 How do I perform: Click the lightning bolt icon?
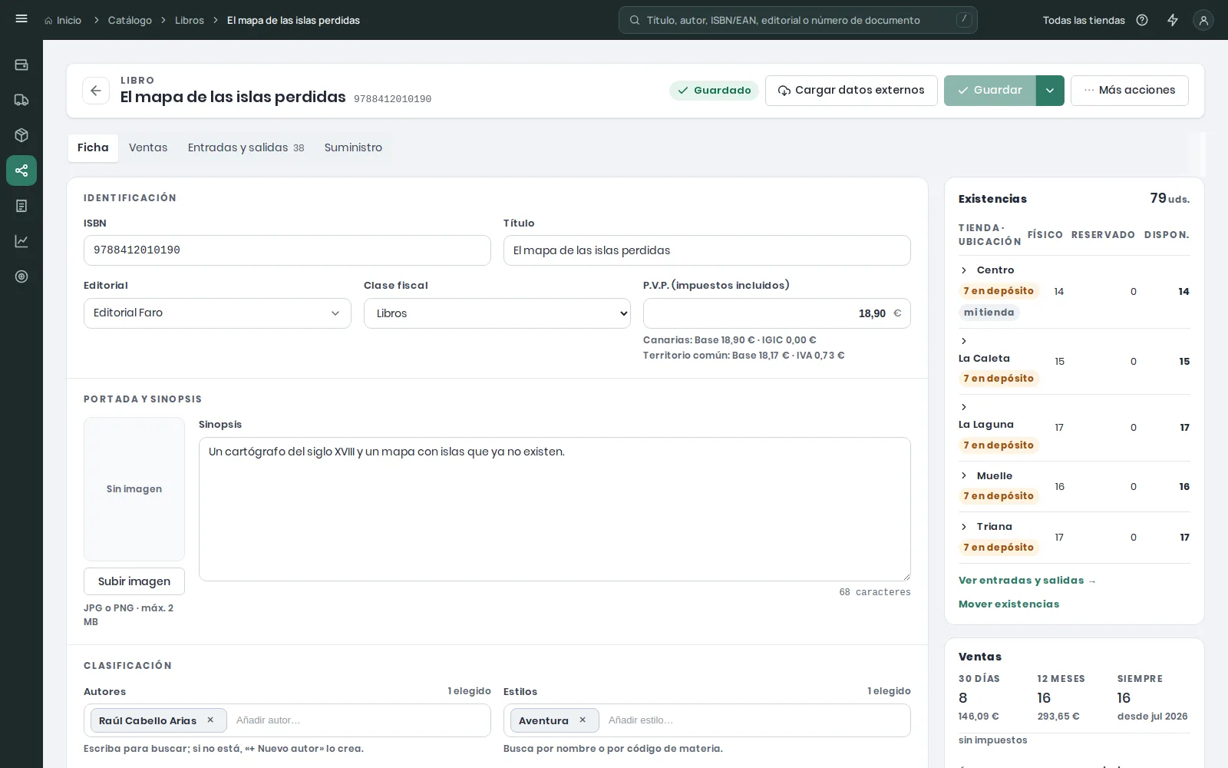click(1173, 20)
